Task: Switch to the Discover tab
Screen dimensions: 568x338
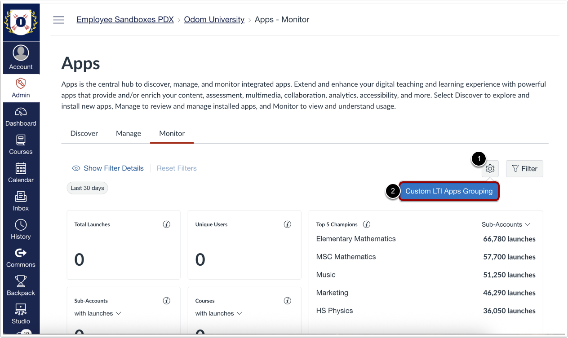Action: [x=84, y=133]
